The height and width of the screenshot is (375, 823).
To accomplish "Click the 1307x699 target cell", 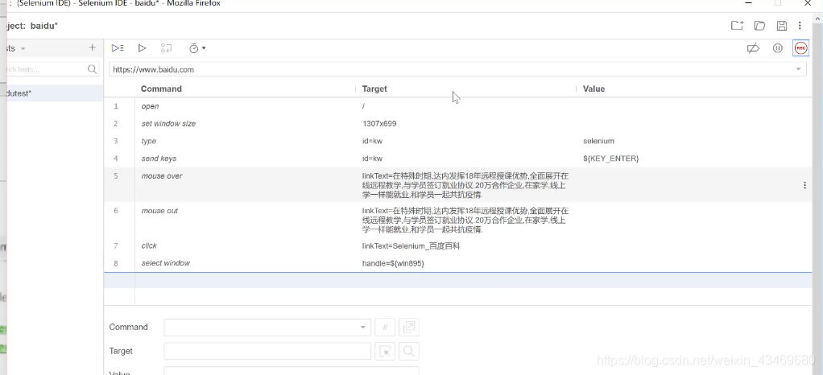I will (x=379, y=124).
